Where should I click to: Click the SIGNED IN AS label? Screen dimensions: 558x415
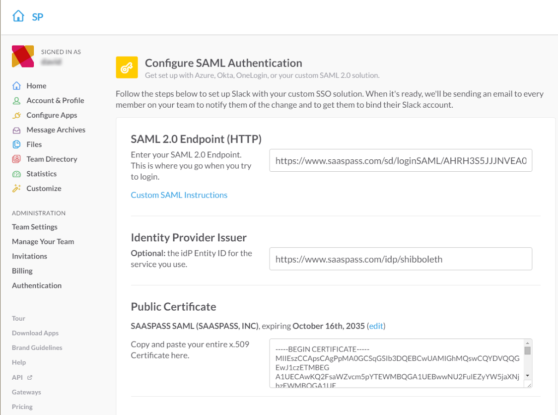61,52
